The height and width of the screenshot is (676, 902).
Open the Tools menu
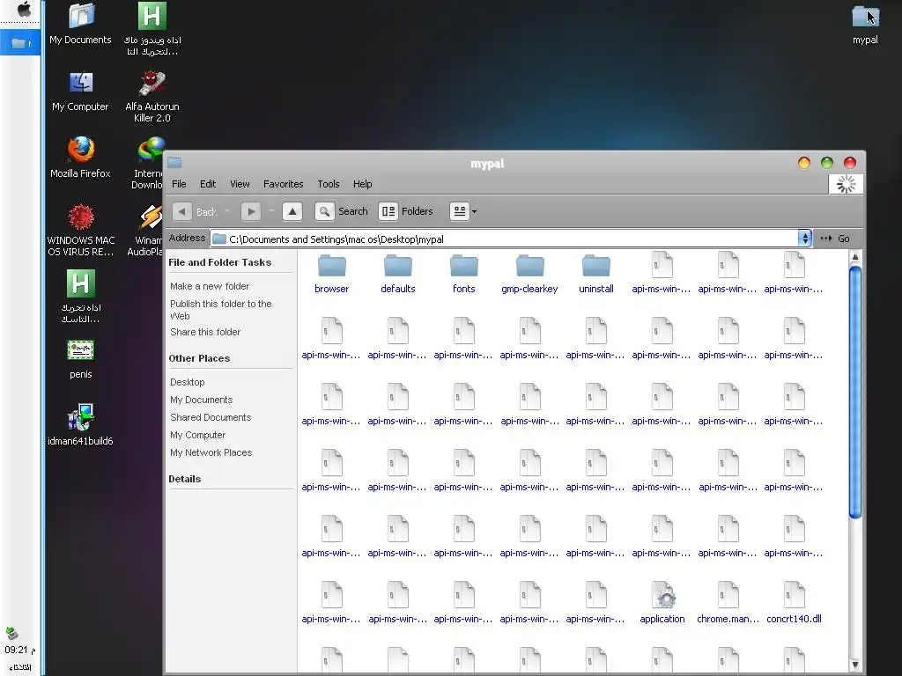click(328, 184)
